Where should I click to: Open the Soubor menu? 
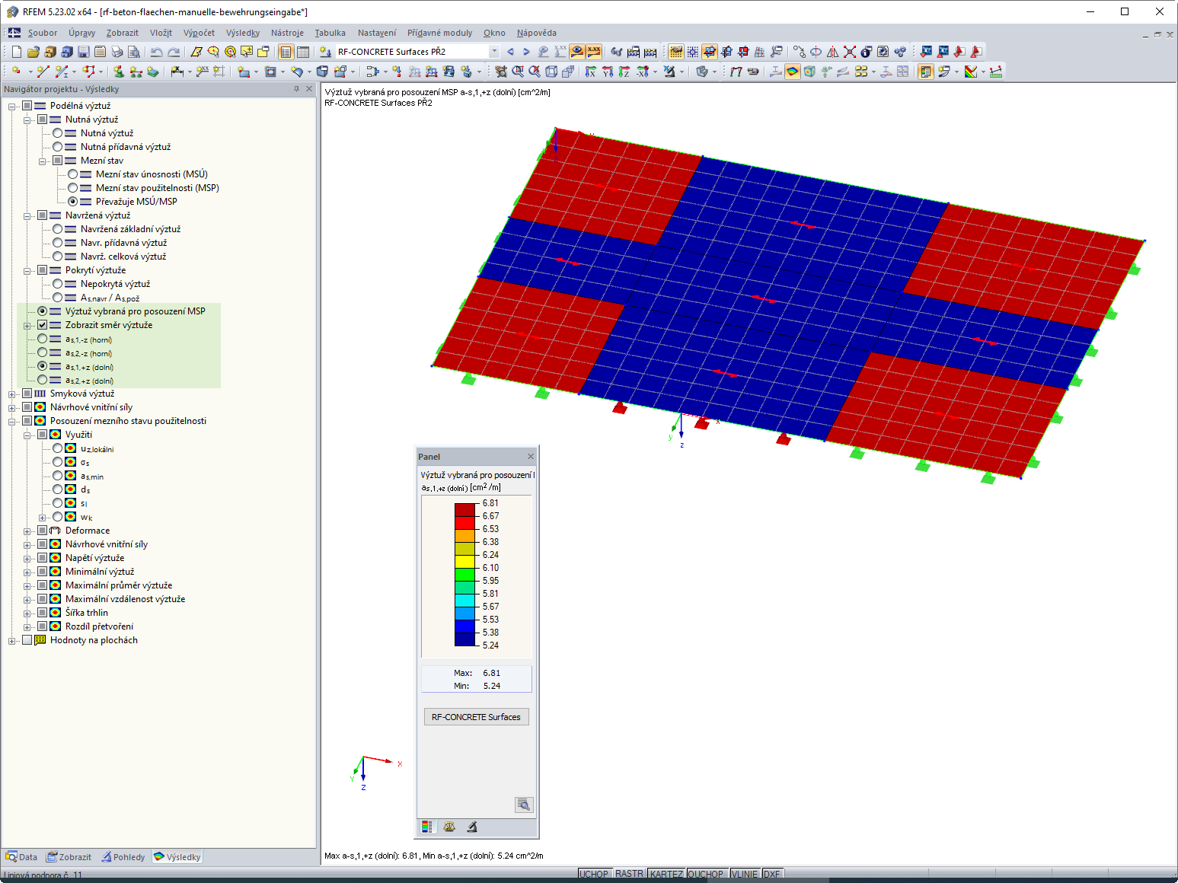43,33
